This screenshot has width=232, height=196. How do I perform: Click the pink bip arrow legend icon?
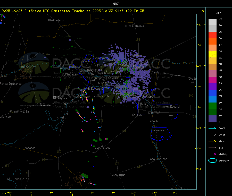coord(212,148)
